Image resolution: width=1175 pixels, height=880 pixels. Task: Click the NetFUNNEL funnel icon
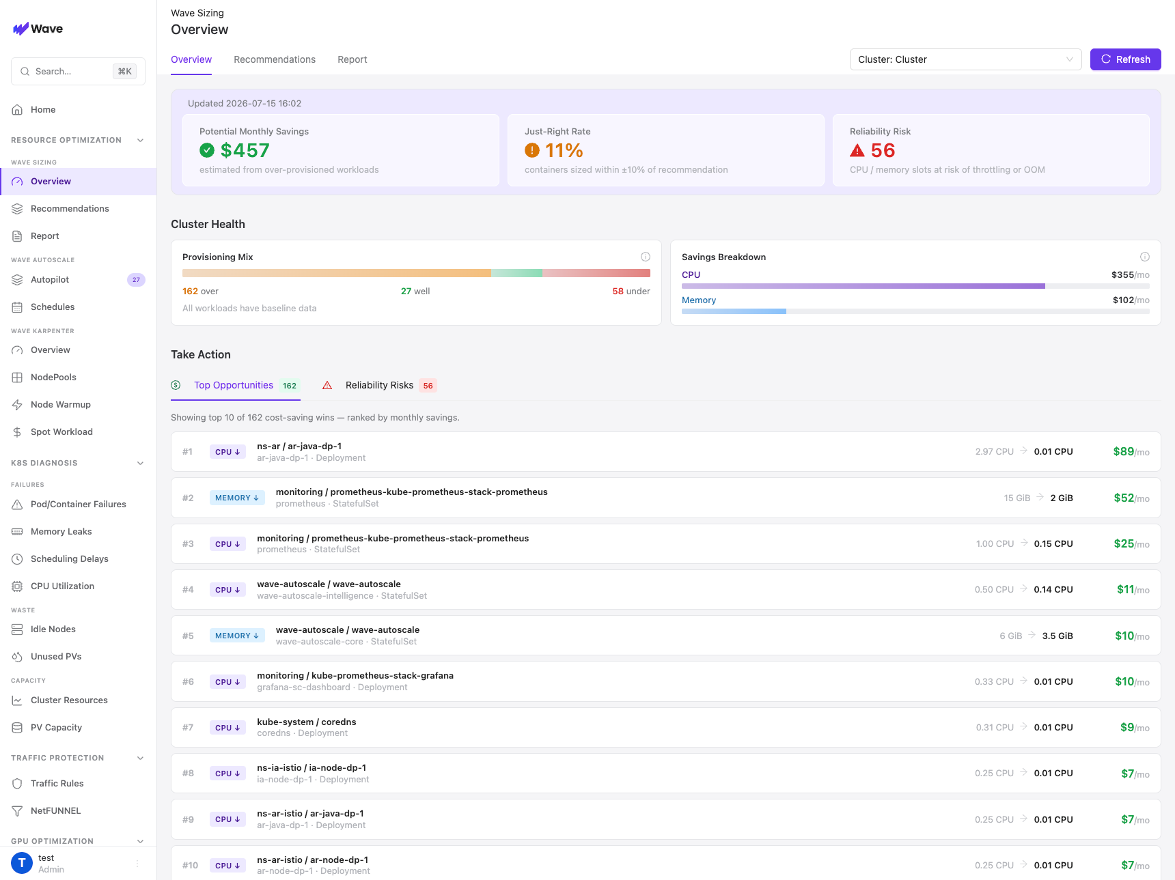17,811
